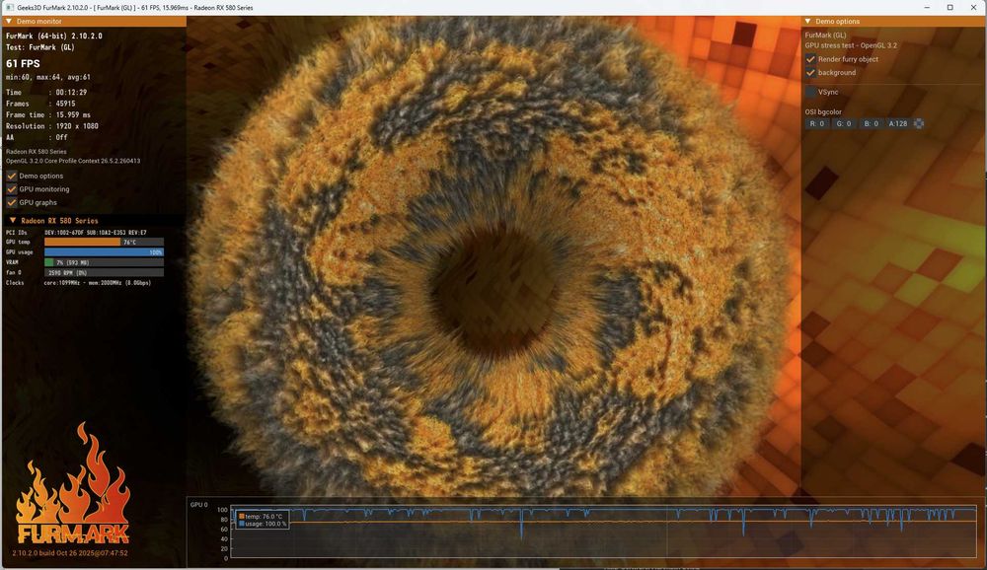Click the R: 0 color value field
The height and width of the screenshot is (570, 987).
pos(817,124)
